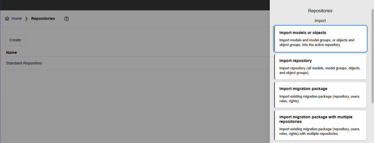Image resolution: width=374 pixels, height=143 pixels.
Task: Click the dark top header bar
Action: [x=135, y=5]
